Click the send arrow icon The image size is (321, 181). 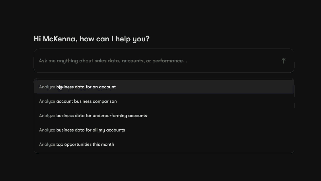[x=283, y=61]
